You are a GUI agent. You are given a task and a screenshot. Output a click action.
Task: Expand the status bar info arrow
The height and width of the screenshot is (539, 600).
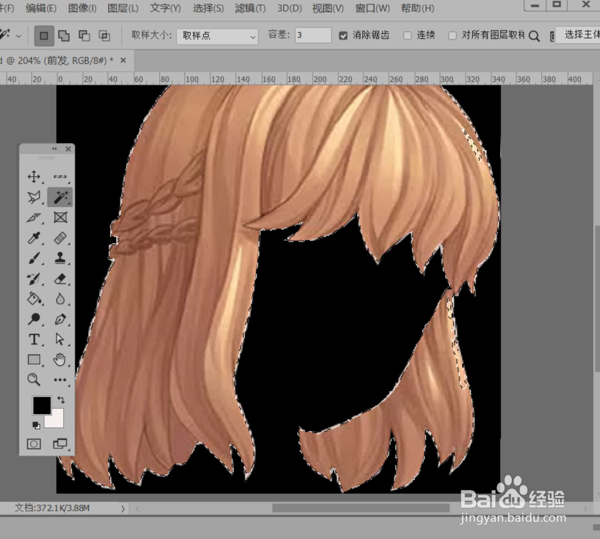pyautogui.click(x=123, y=508)
